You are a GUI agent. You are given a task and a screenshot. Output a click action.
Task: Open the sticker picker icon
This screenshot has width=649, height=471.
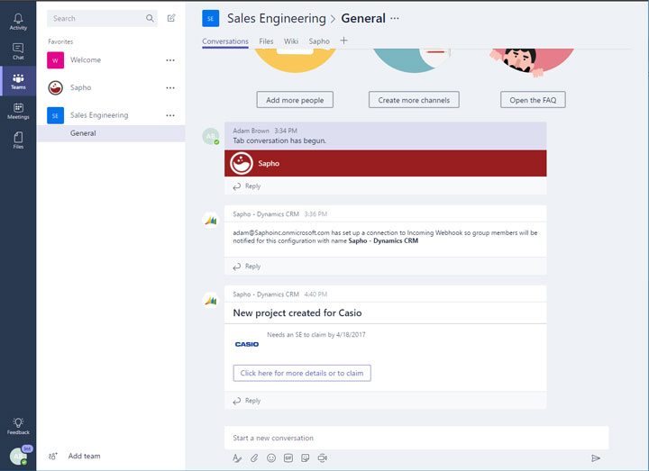click(x=305, y=457)
